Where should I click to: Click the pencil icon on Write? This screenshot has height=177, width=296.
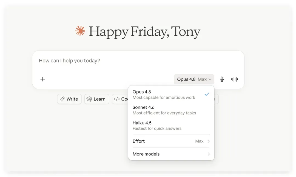[62, 99]
